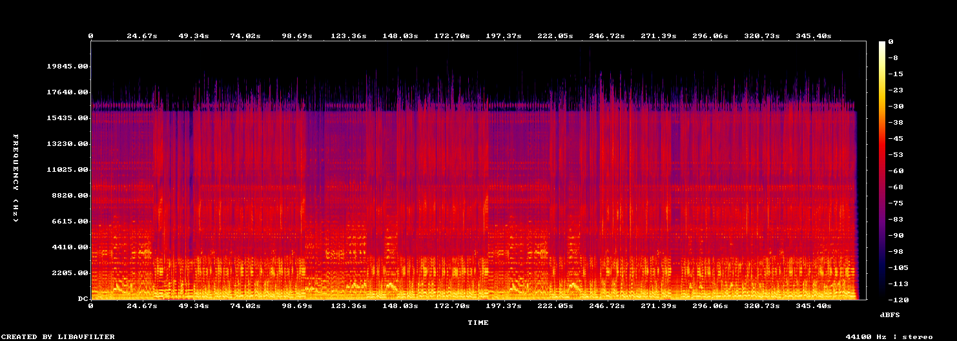Viewport: 957px width, 341px height.
Task: Click the dBFS unit label
Action: [x=890, y=315]
